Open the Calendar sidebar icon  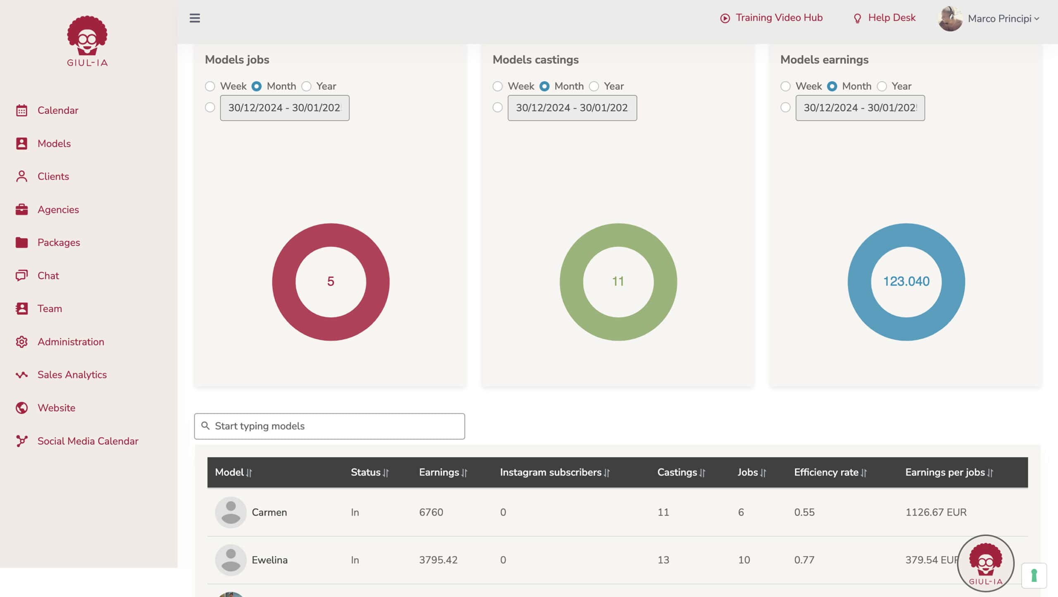click(x=21, y=110)
